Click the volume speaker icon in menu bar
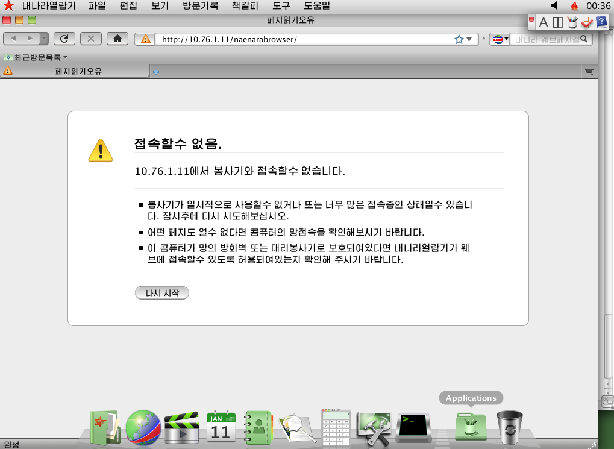 [x=554, y=6]
